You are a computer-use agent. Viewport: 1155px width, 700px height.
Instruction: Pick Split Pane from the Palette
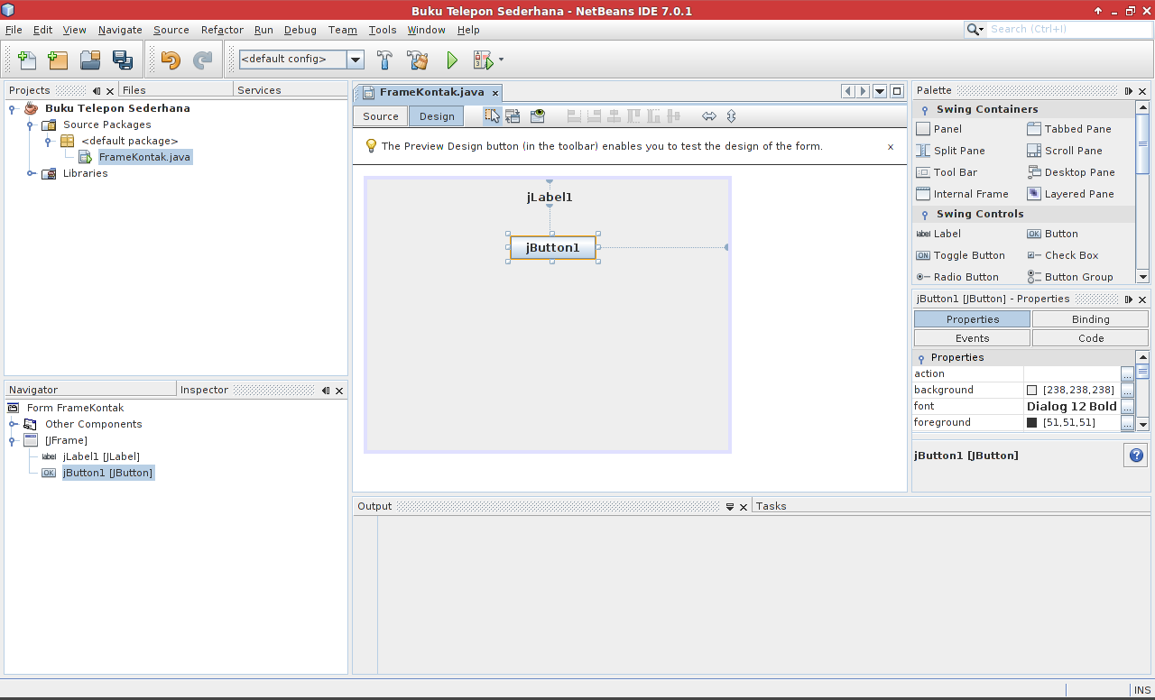950,151
